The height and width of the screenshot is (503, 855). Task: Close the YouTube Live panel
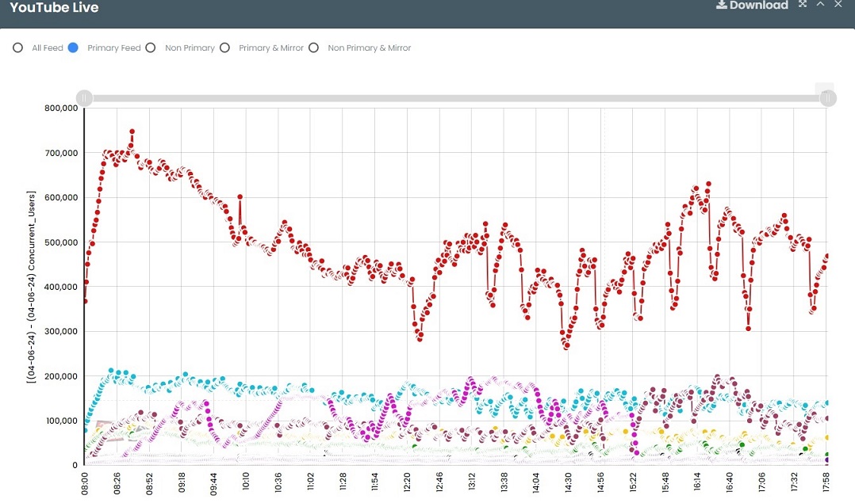[x=838, y=5]
